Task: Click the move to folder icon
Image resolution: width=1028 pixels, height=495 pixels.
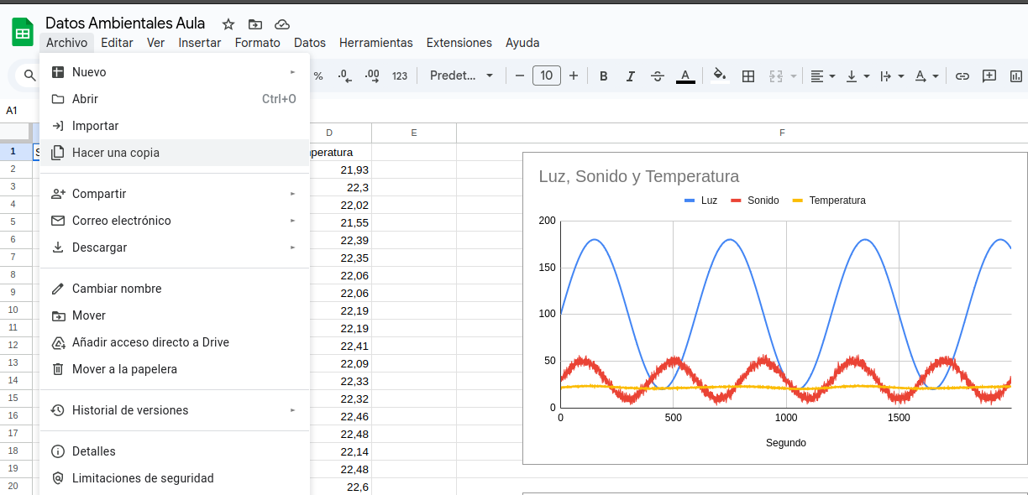Action: click(x=255, y=24)
